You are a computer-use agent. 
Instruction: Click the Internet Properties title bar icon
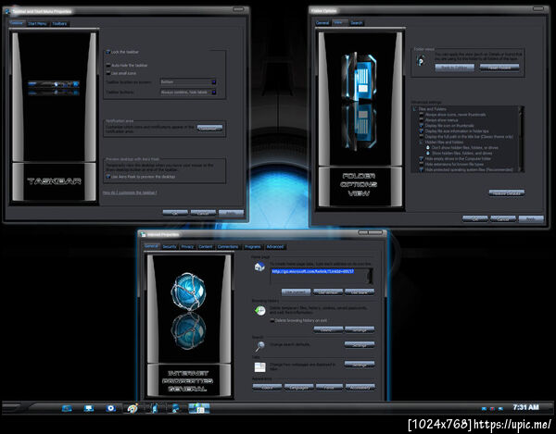(x=143, y=234)
